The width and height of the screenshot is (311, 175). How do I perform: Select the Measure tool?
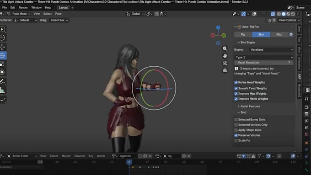point(2,90)
